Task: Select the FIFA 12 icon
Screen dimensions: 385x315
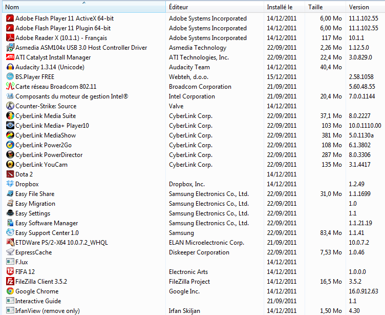Action: (10, 272)
